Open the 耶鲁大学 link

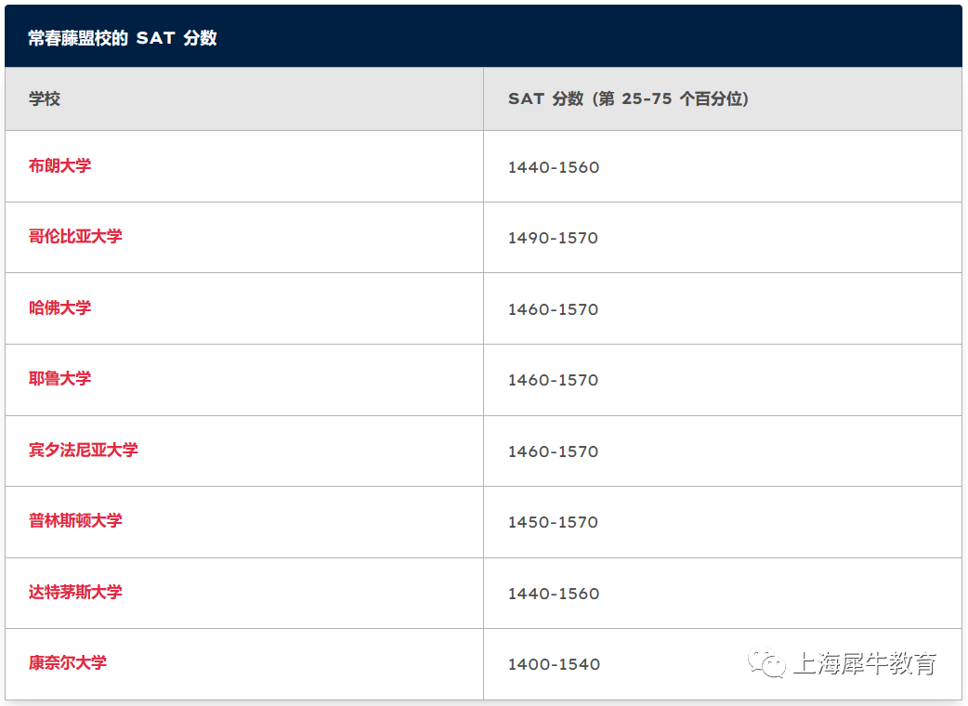click(59, 378)
